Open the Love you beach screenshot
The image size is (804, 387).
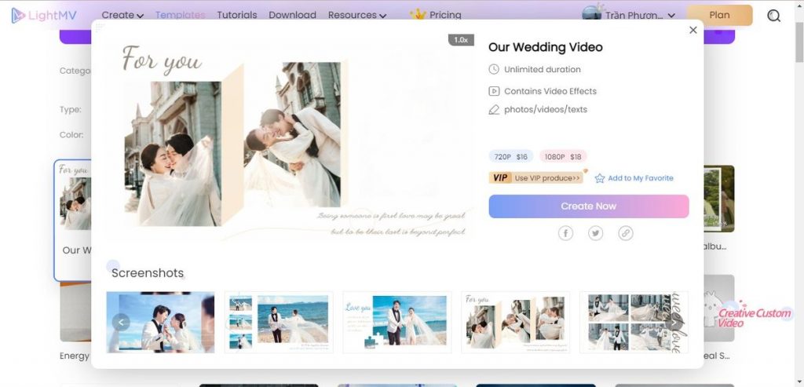click(x=397, y=323)
